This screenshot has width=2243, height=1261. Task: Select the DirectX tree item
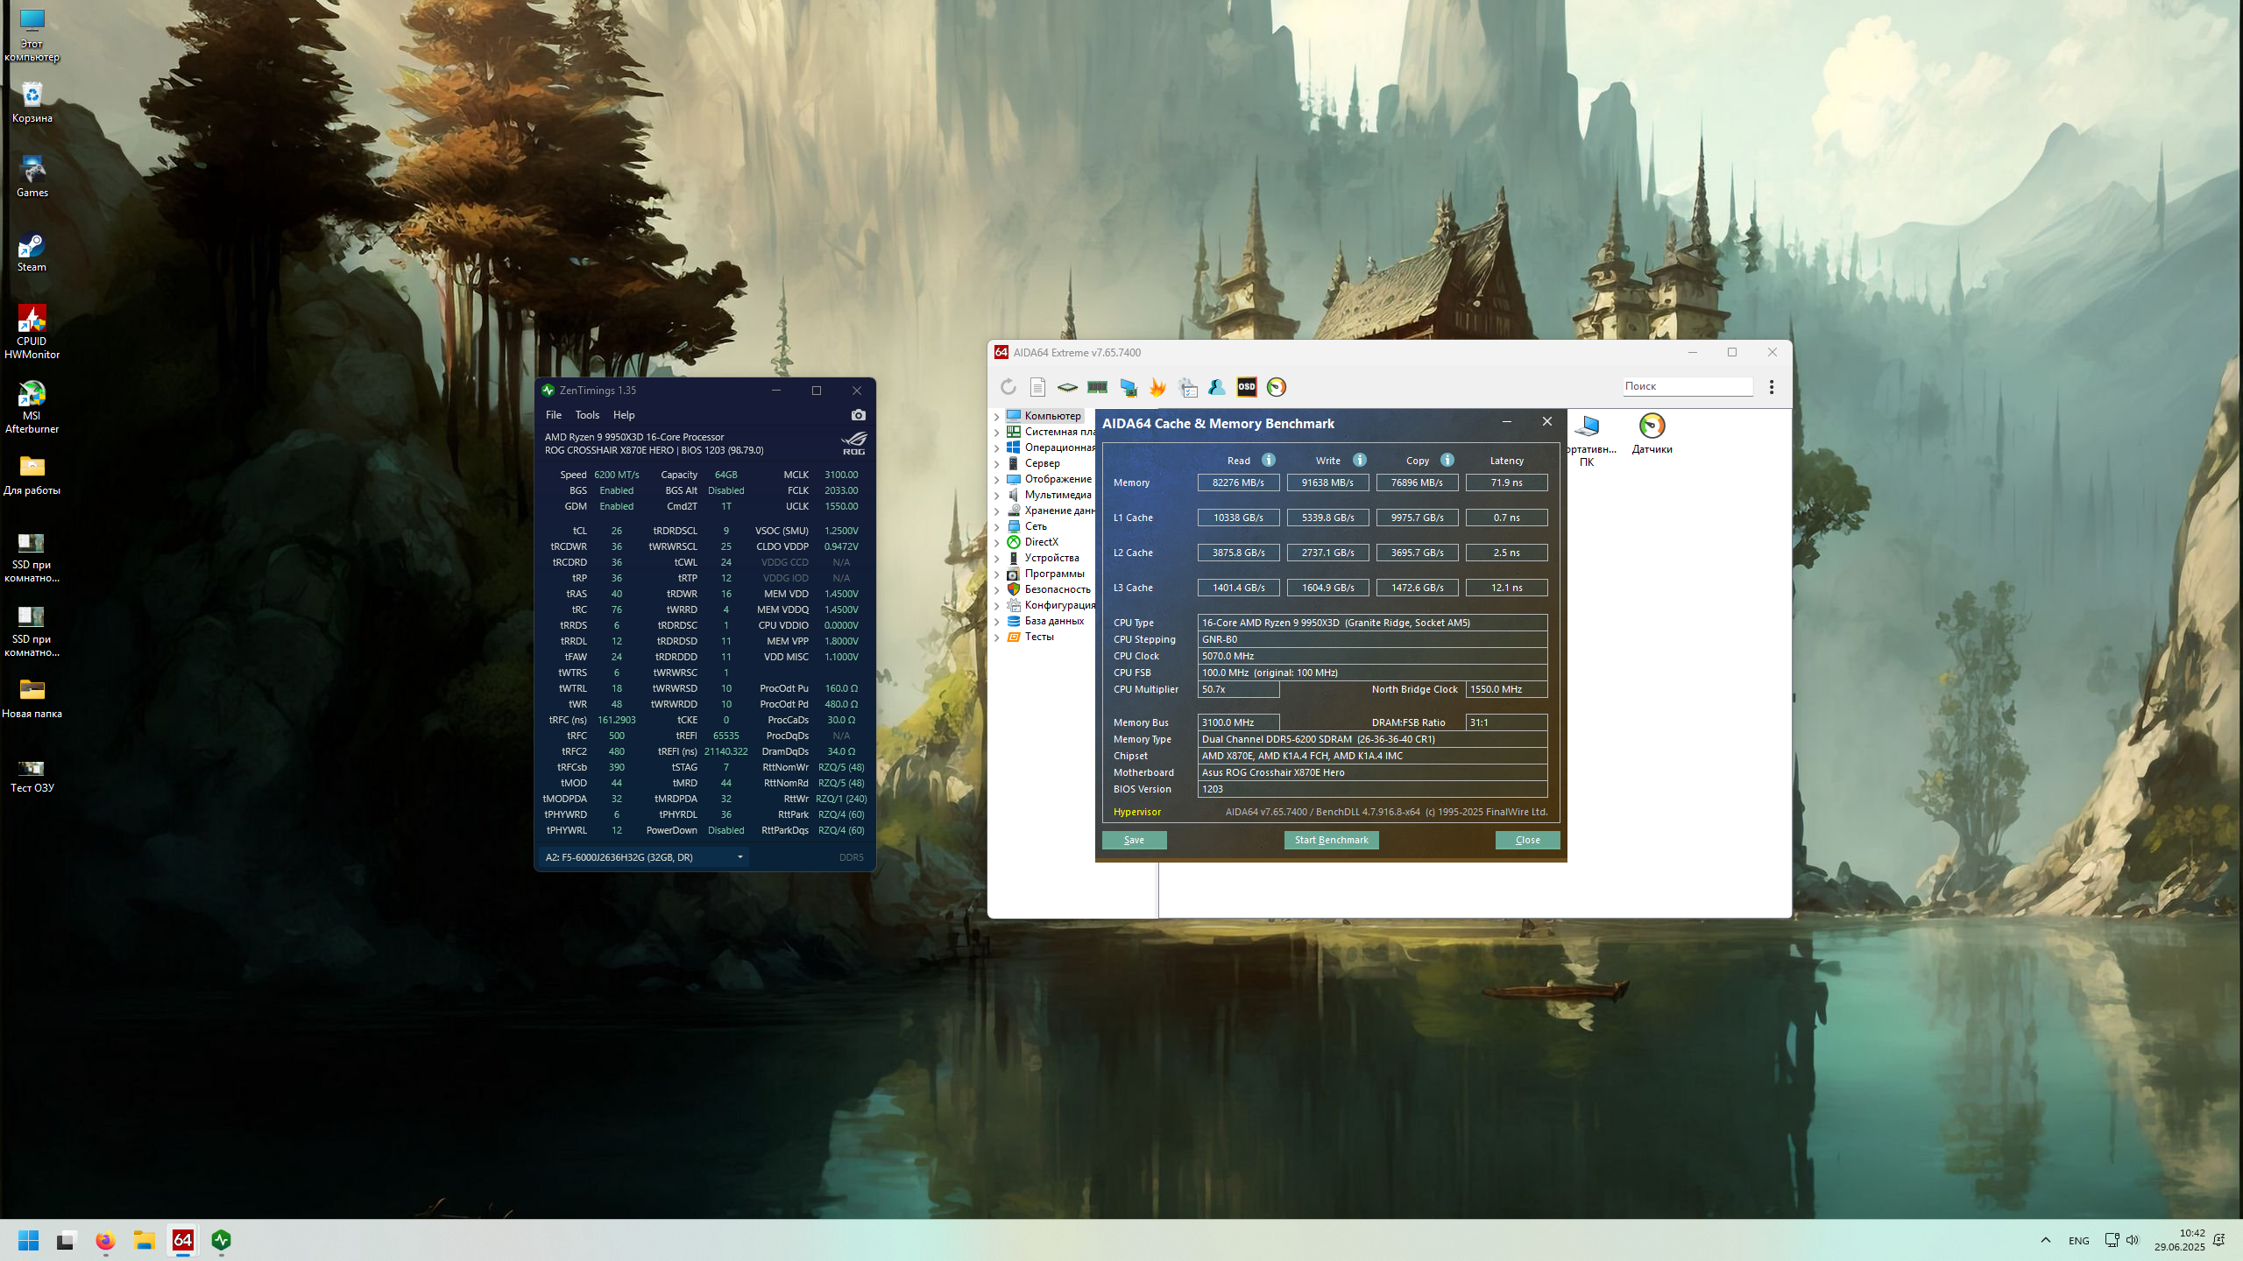[1041, 542]
